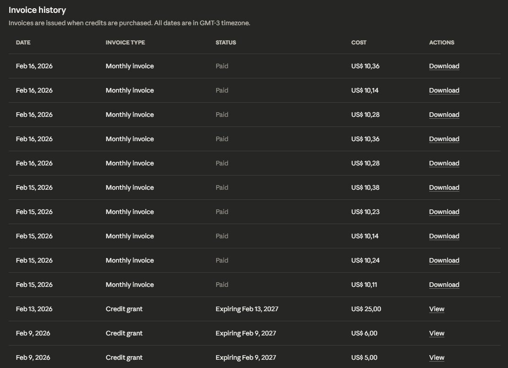Download the Feb 15 invoice costing US$ 10,14

(x=444, y=236)
